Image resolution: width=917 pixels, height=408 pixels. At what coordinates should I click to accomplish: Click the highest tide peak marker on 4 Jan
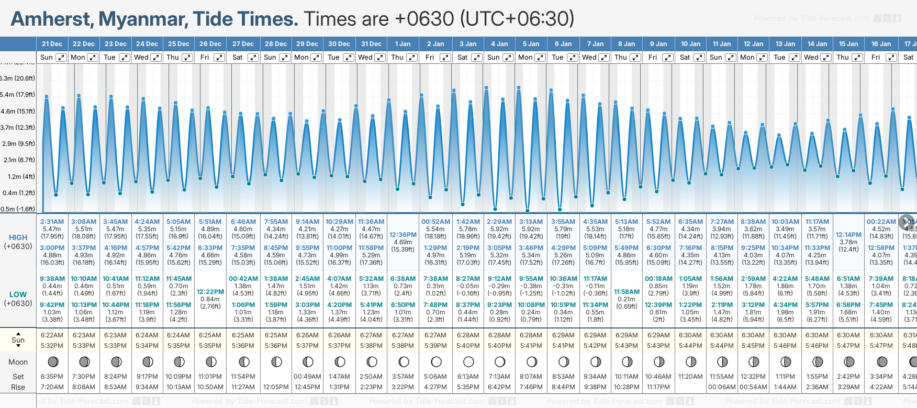pyautogui.click(x=486, y=87)
